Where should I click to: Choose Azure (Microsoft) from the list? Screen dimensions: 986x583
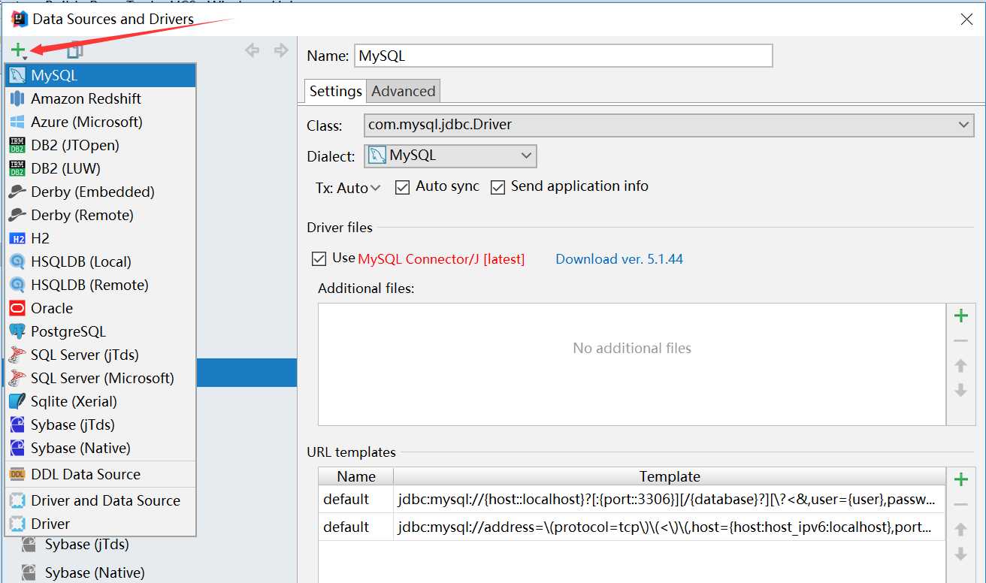click(x=100, y=122)
